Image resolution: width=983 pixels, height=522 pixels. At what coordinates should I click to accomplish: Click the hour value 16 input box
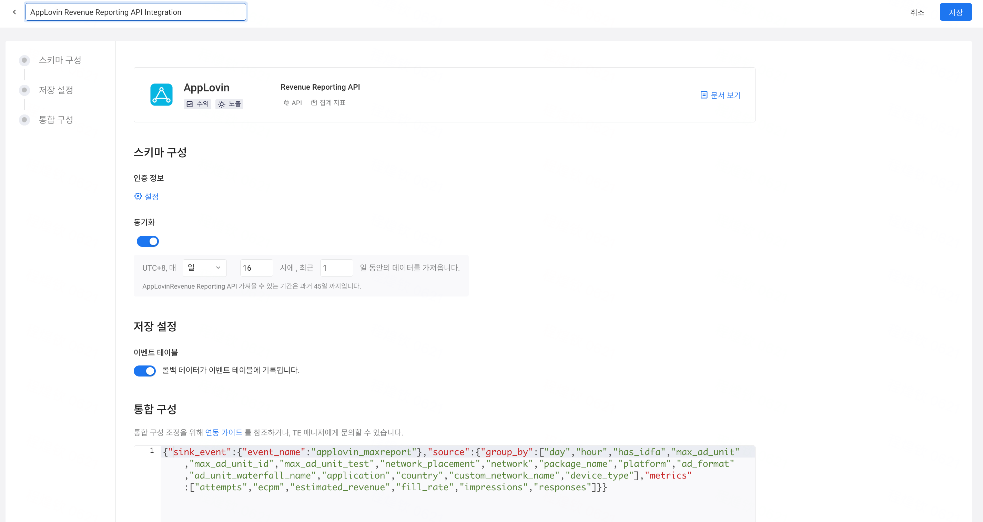point(256,268)
